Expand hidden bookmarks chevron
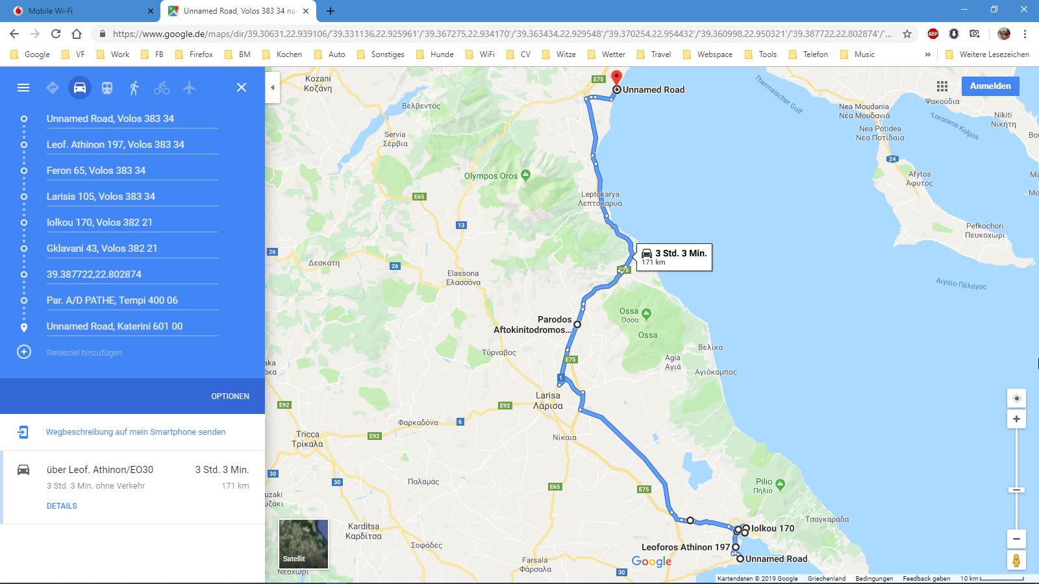 (x=927, y=55)
